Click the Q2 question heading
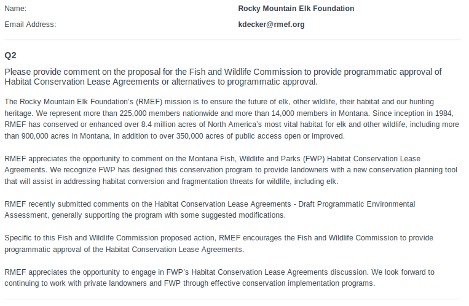This screenshot has width=469, height=306. [10, 56]
